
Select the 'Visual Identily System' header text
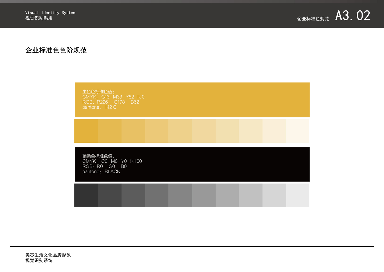click(50, 13)
